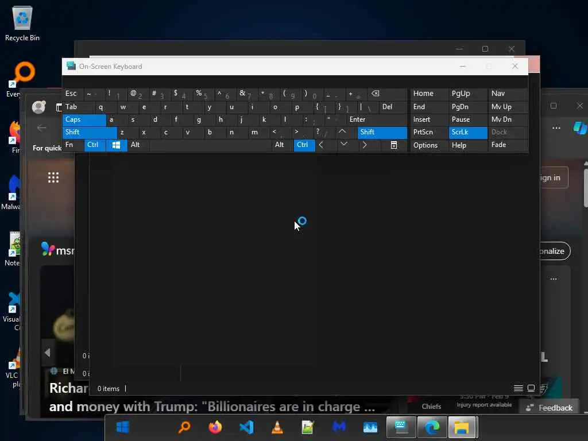Toggle the ScrLk key
This screenshot has width=588, height=441.
(468, 133)
